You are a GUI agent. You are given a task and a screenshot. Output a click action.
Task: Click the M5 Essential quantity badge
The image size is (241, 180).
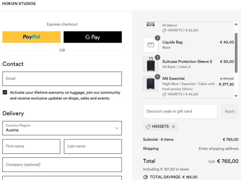tap(157, 77)
